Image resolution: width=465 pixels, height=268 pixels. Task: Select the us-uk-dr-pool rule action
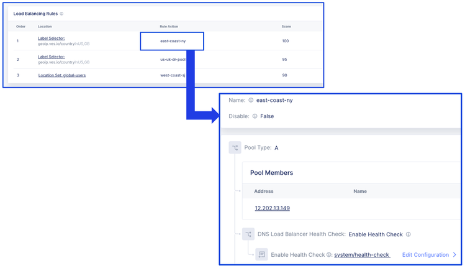click(173, 60)
